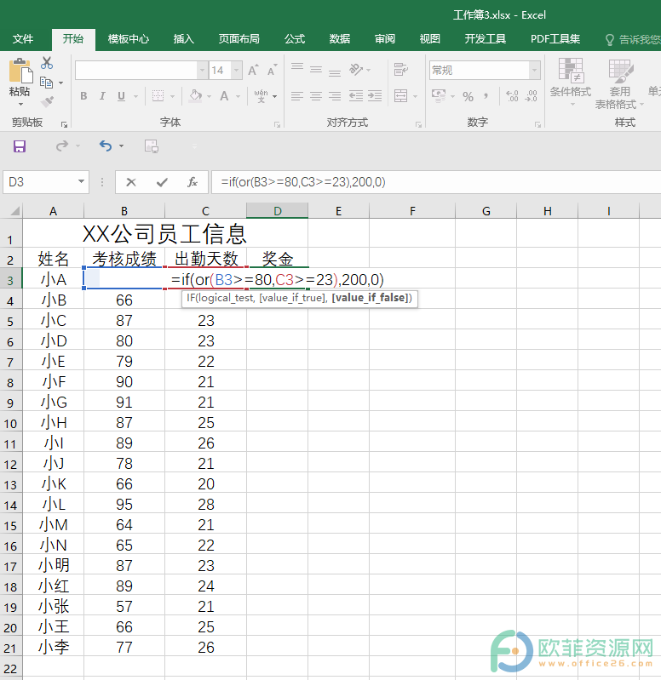Screen dimensions: 661x680
Task: Apply comma style number format
Action: pyautogui.click(x=486, y=96)
